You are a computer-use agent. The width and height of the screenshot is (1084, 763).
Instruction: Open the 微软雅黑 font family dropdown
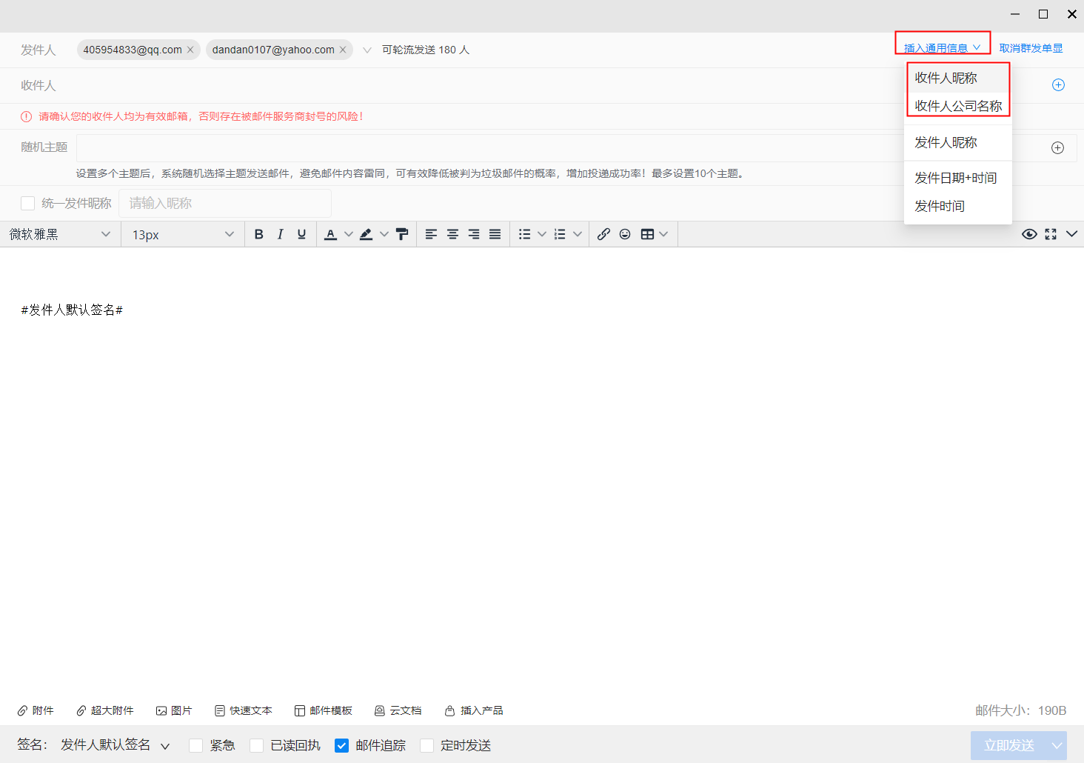pyautogui.click(x=59, y=234)
